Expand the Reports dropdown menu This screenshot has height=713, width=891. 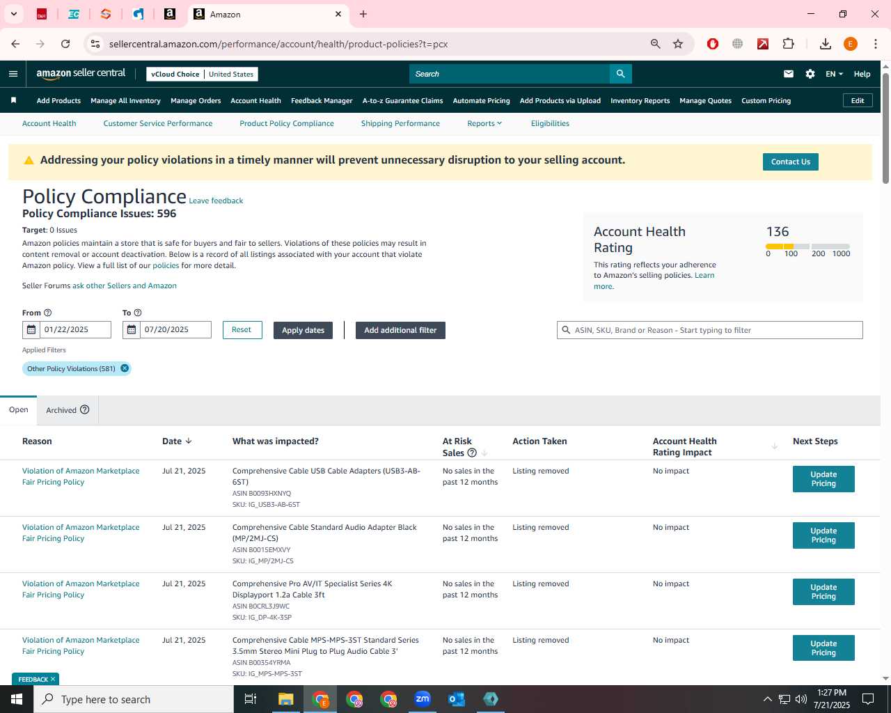pyautogui.click(x=484, y=123)
